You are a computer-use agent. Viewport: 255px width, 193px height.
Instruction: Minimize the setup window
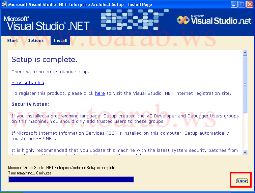pyautogui.click(x=234, y=4)
